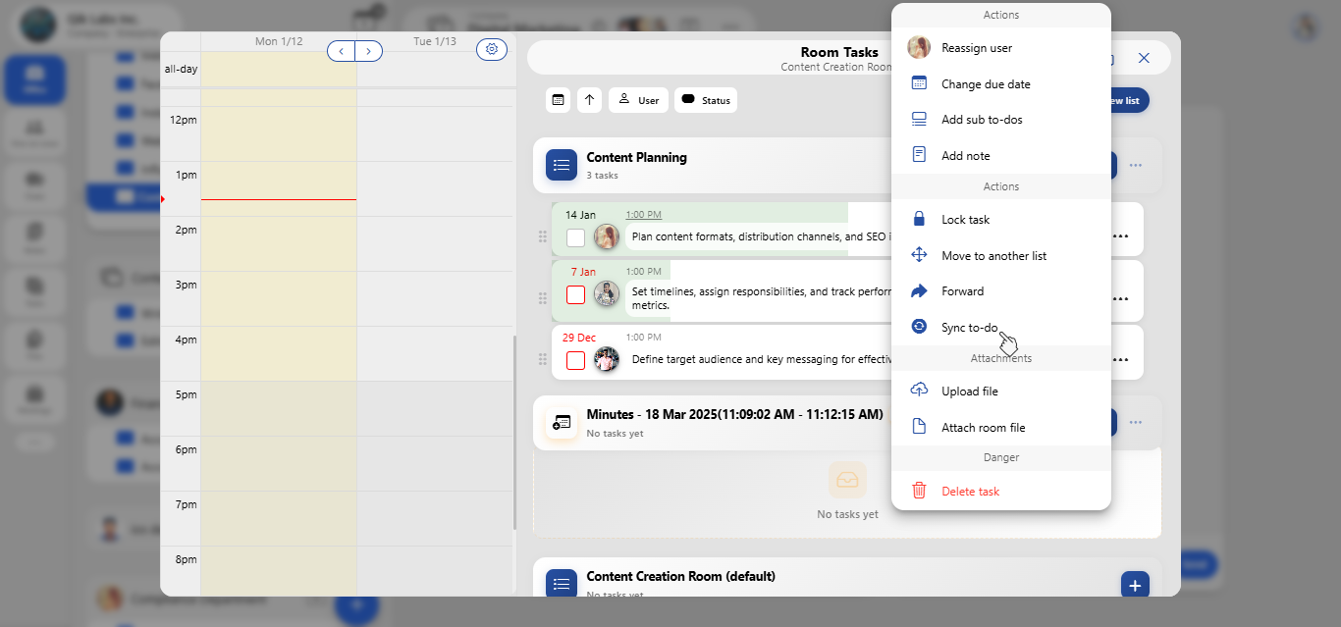Image resolution: width=1341 pixels, height=627 pixels.
Task: Choose Delete task in Danger section
Action: (1001, 491)
